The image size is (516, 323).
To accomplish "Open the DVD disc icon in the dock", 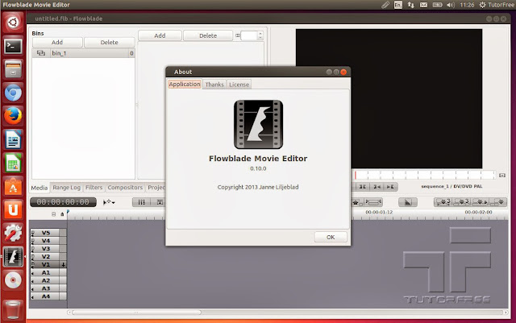I will [13, 280].
